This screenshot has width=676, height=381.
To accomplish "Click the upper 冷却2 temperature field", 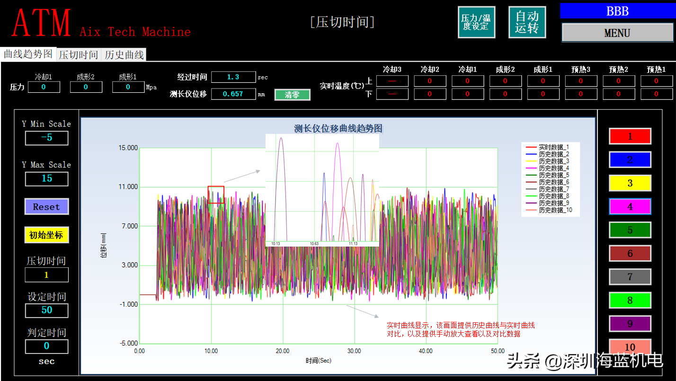I will (430, 81).
